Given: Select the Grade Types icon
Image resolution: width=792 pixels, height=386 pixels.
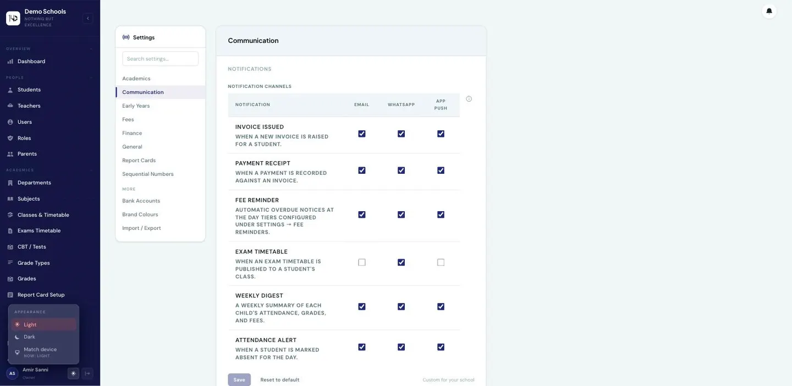Looking at the screenshot, I should (x=10, y=263).
